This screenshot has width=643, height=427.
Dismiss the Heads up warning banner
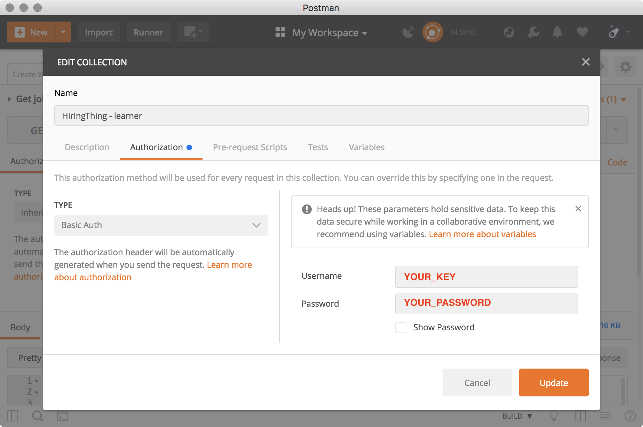(578, 209)
